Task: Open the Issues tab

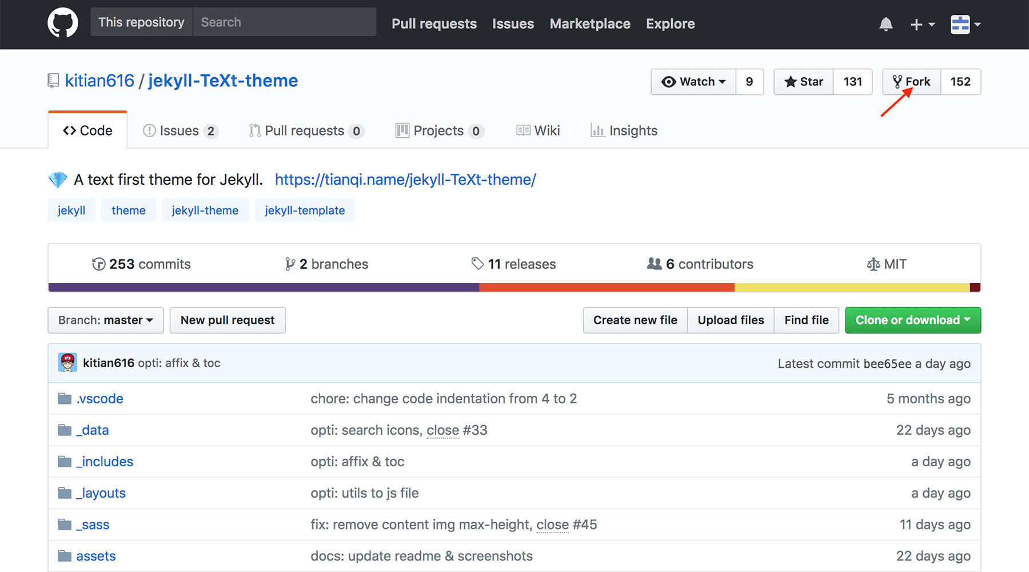Action: coord(180,130)
